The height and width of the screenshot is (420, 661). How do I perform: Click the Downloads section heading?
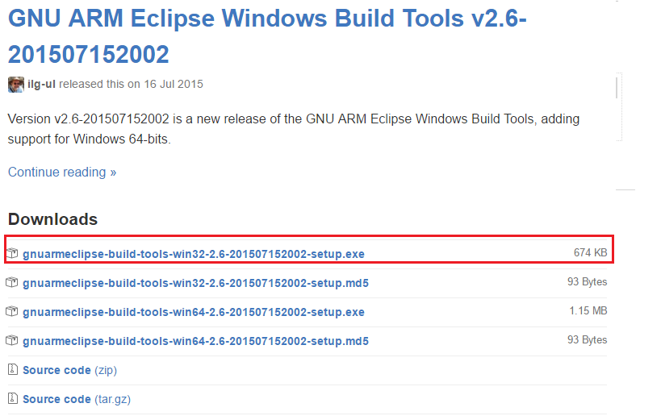52,219
